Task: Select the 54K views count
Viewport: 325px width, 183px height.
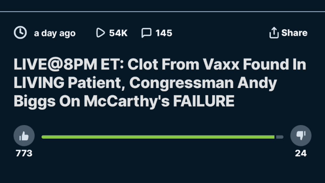Action: coord(118,33)
